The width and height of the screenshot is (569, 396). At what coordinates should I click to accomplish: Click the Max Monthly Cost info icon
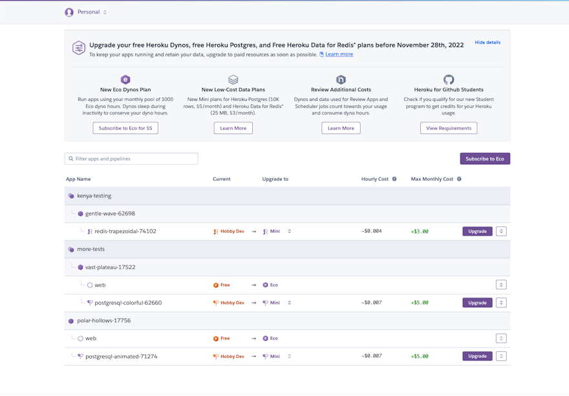(459, 179)
